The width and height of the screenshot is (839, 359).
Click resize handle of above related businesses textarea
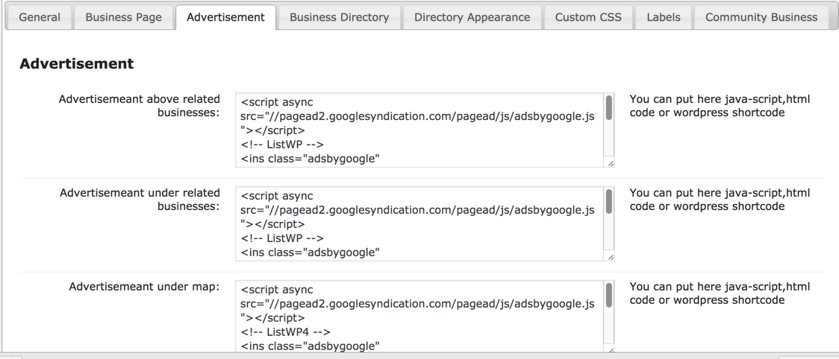tap(611, 164)
